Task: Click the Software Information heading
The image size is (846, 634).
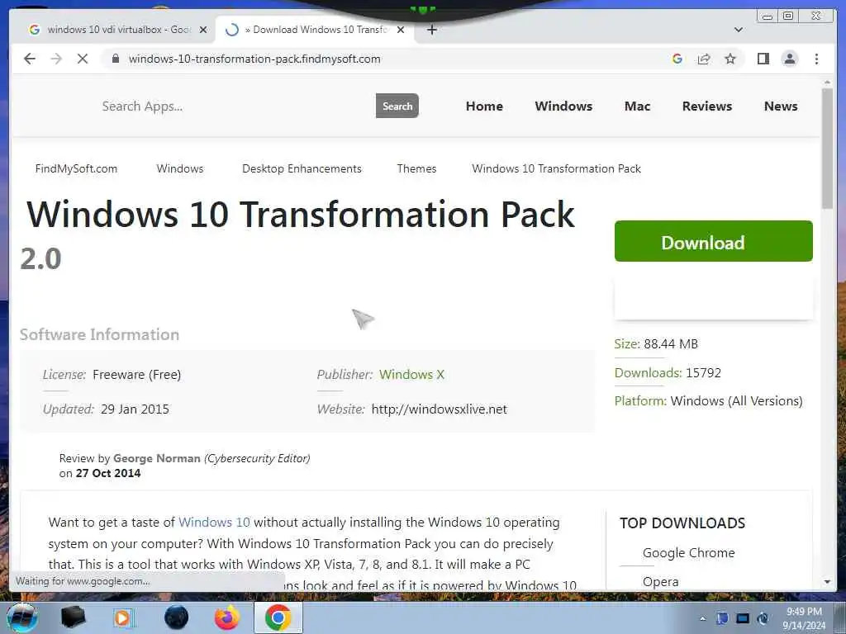Action: click(x=99, y=335)
